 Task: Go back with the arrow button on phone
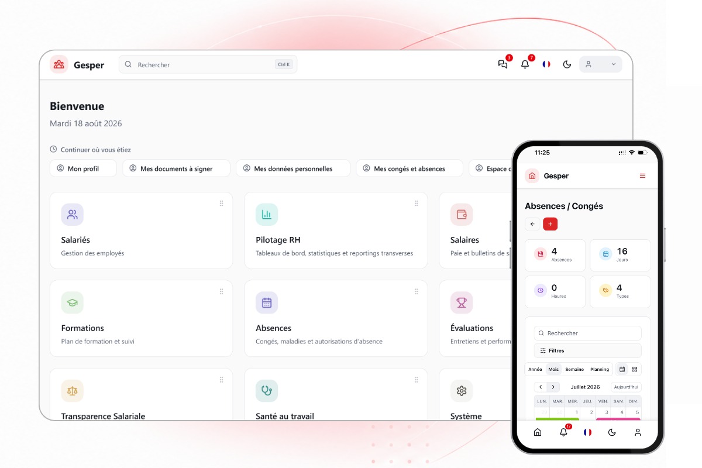(532, 224)
